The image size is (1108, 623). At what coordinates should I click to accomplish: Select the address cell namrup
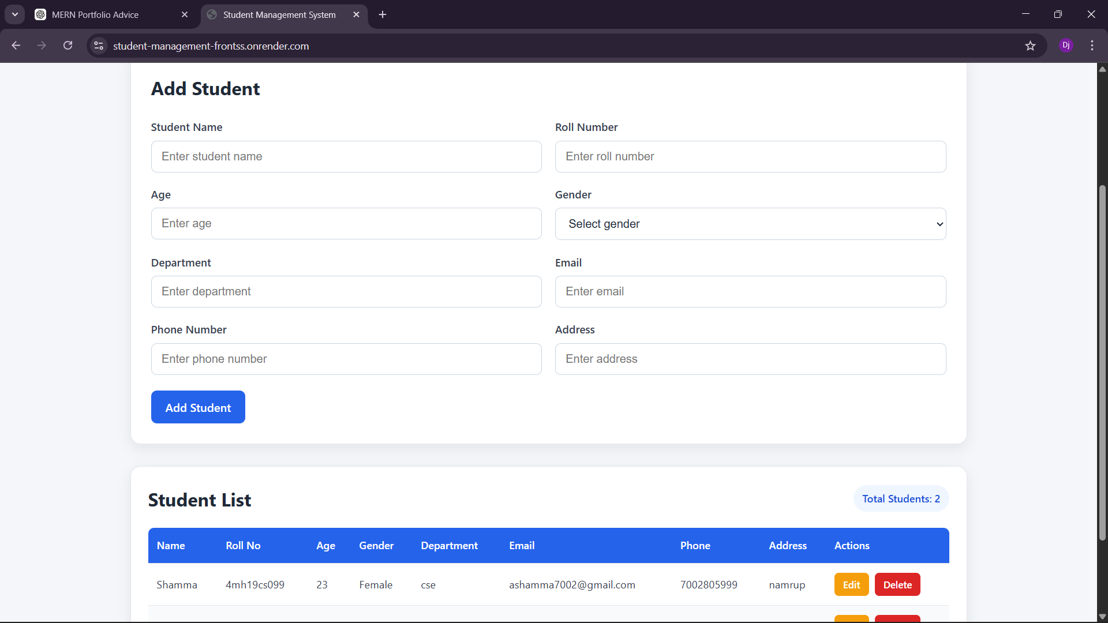tap(787, 585)
